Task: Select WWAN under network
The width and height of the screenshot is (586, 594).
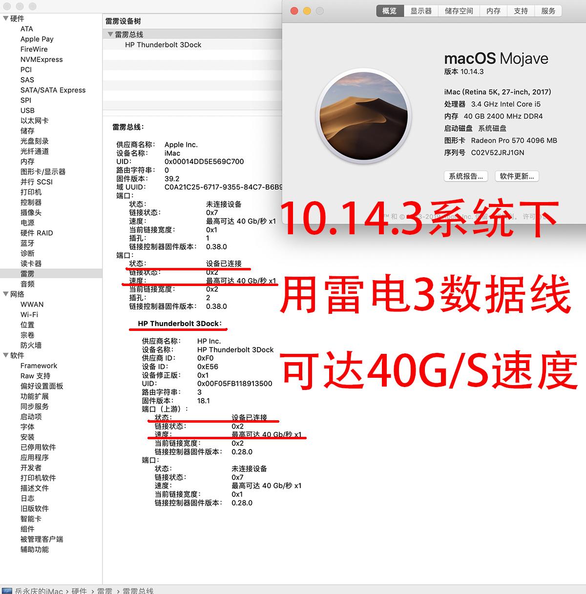Action: pyautogui.click(x=32, y=305)
